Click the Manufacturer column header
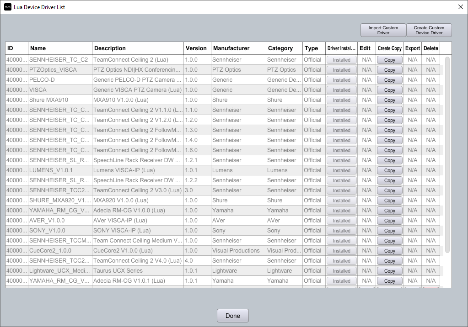 (x=238, y=48)
